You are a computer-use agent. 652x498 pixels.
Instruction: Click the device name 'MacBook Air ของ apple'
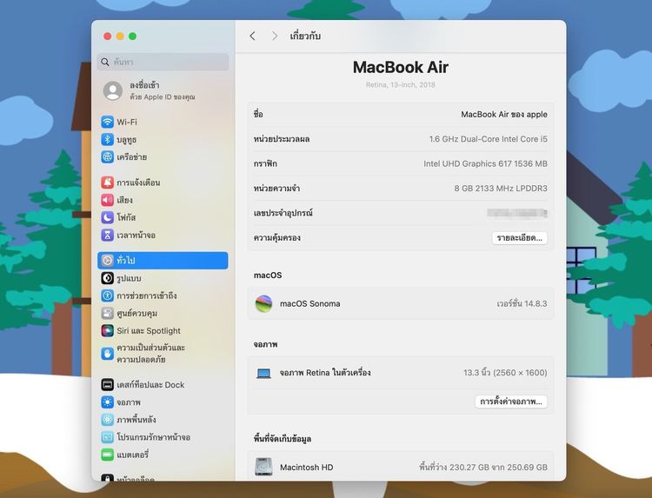tap(504, 115)
